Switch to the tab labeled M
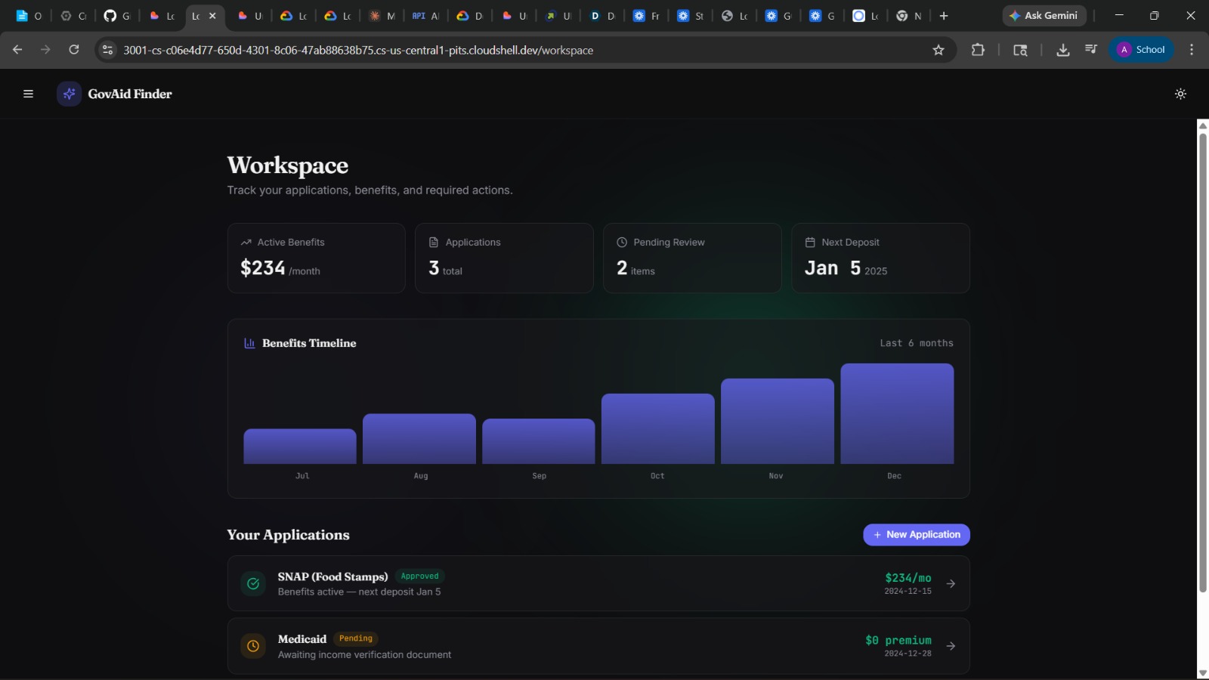This screenshot has height=680, width=1209. (382, 16)
